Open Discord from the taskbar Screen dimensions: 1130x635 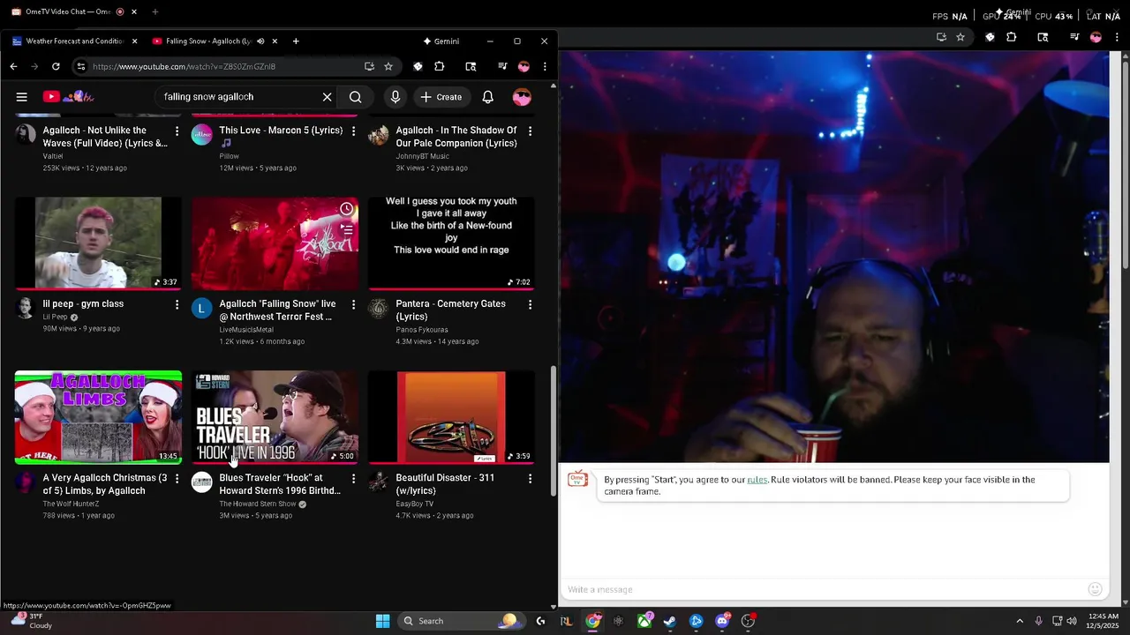pos(722,621)
